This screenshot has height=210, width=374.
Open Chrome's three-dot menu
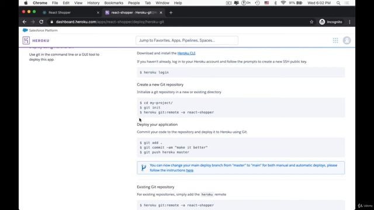tap(349, 22)
